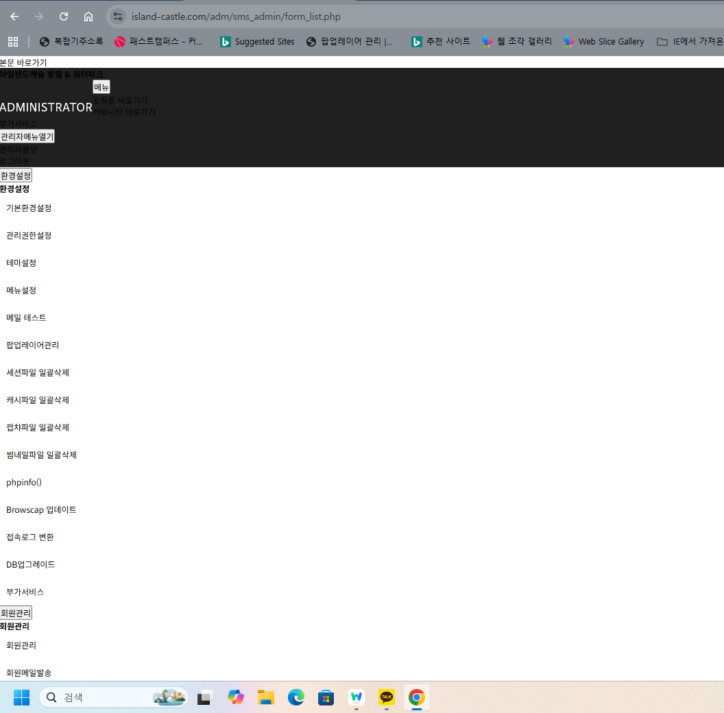
Task: Open Microsoft Store from the taskbar
Action: pos(326,697)
